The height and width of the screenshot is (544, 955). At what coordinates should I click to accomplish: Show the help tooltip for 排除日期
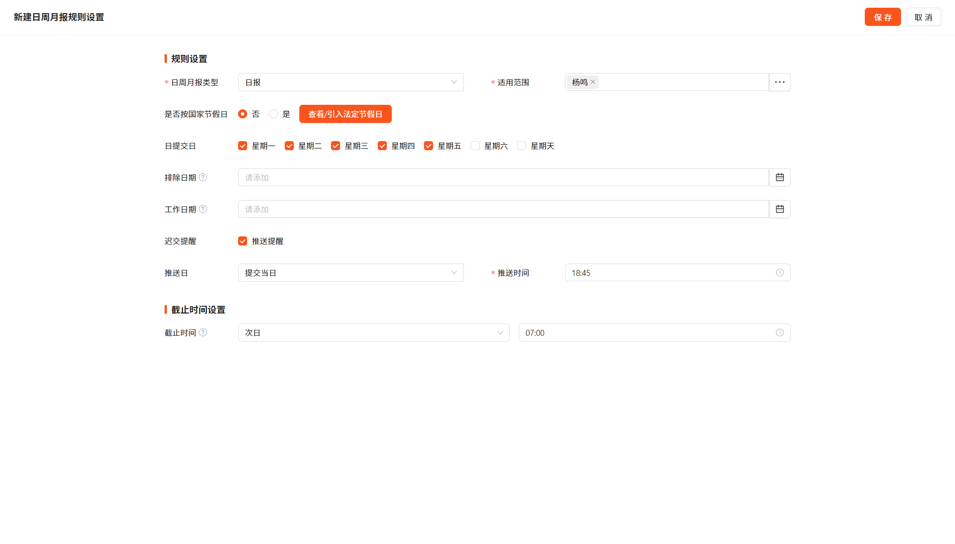click(203, 177)
